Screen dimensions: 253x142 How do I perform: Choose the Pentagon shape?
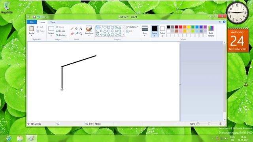(105, 31)
